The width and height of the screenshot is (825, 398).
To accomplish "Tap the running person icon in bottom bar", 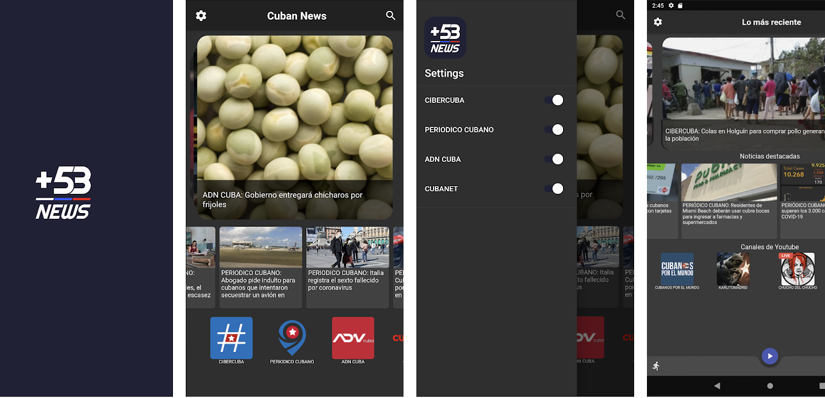I will pyautogui.click(x=656, y=366).
